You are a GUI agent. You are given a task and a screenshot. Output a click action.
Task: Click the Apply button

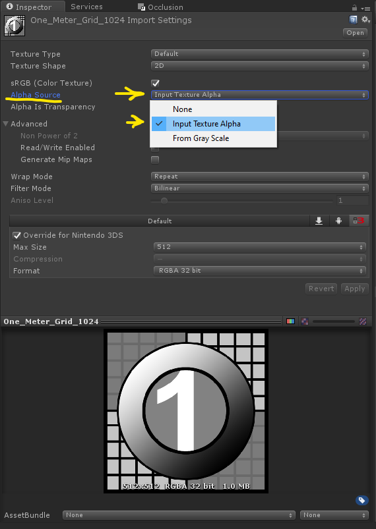click(355, 289)
